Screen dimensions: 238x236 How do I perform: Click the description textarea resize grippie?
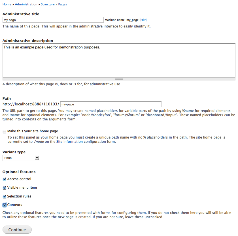pos(119,79)
